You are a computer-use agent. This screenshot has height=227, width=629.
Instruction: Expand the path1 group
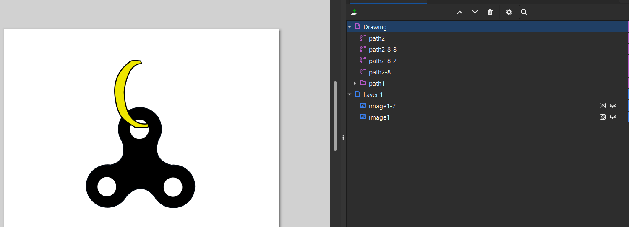click(x=355, y=83)
